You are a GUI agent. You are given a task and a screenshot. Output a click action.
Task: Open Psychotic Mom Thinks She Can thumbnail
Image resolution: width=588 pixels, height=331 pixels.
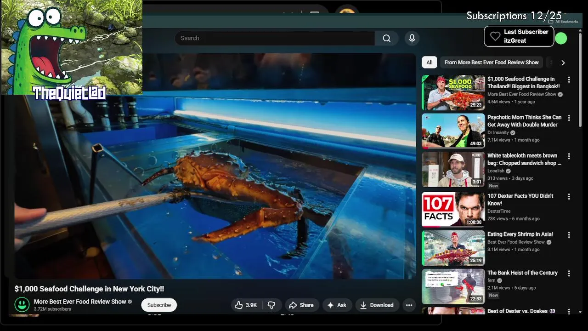(453, 131)
